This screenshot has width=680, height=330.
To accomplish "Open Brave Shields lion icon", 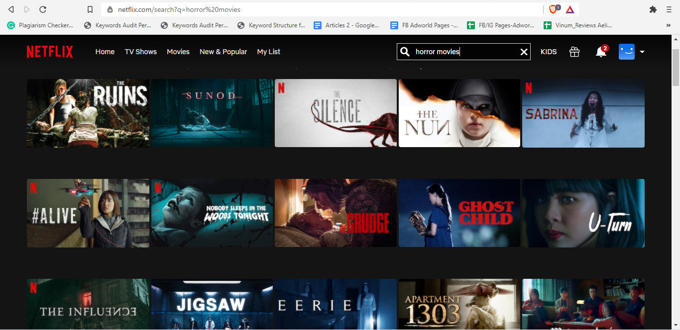I will tap(553, 9).
